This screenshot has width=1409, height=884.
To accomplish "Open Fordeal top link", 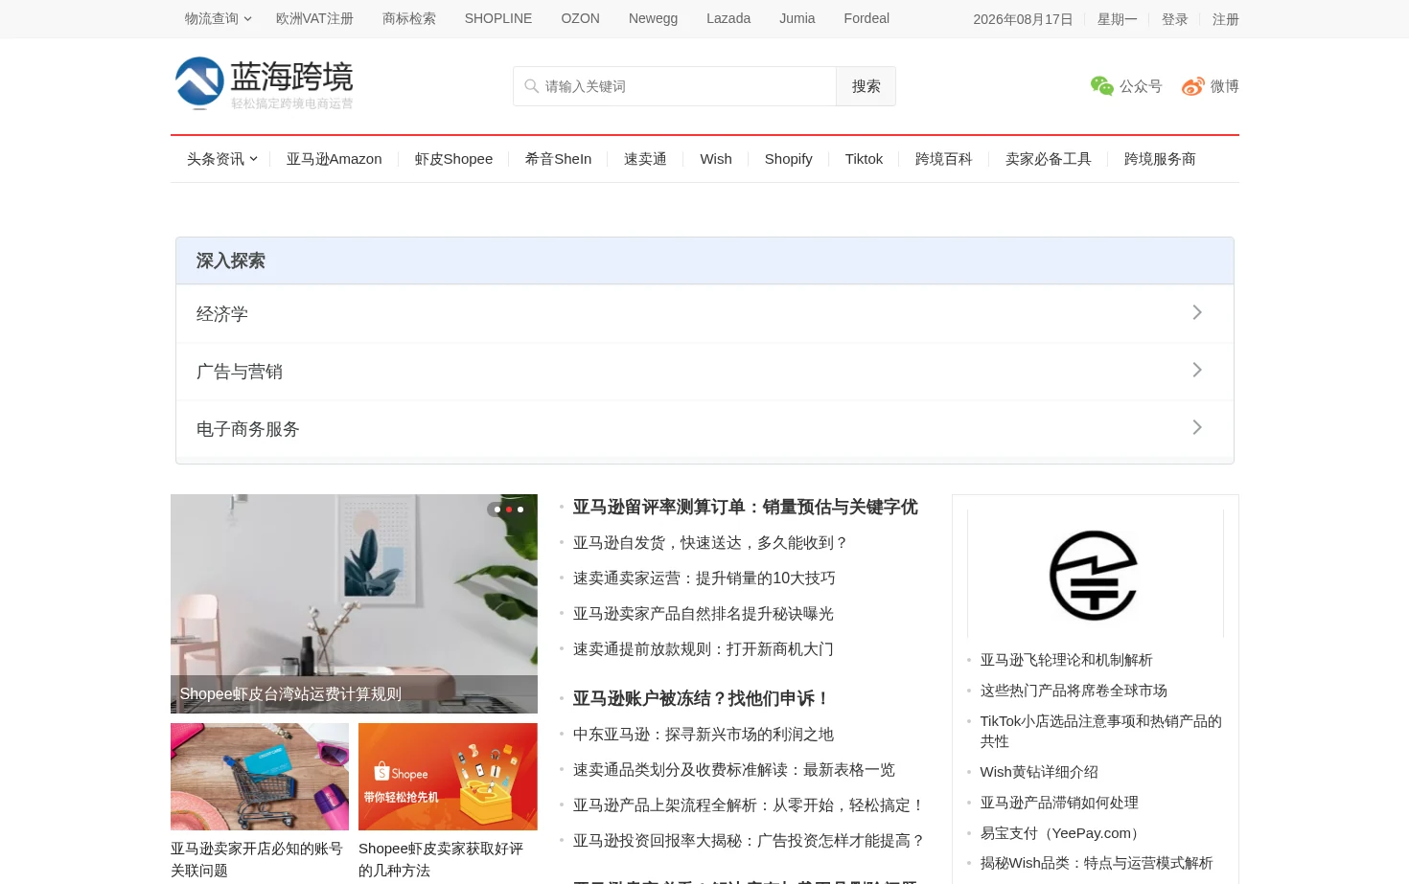I will click(866, 18).
